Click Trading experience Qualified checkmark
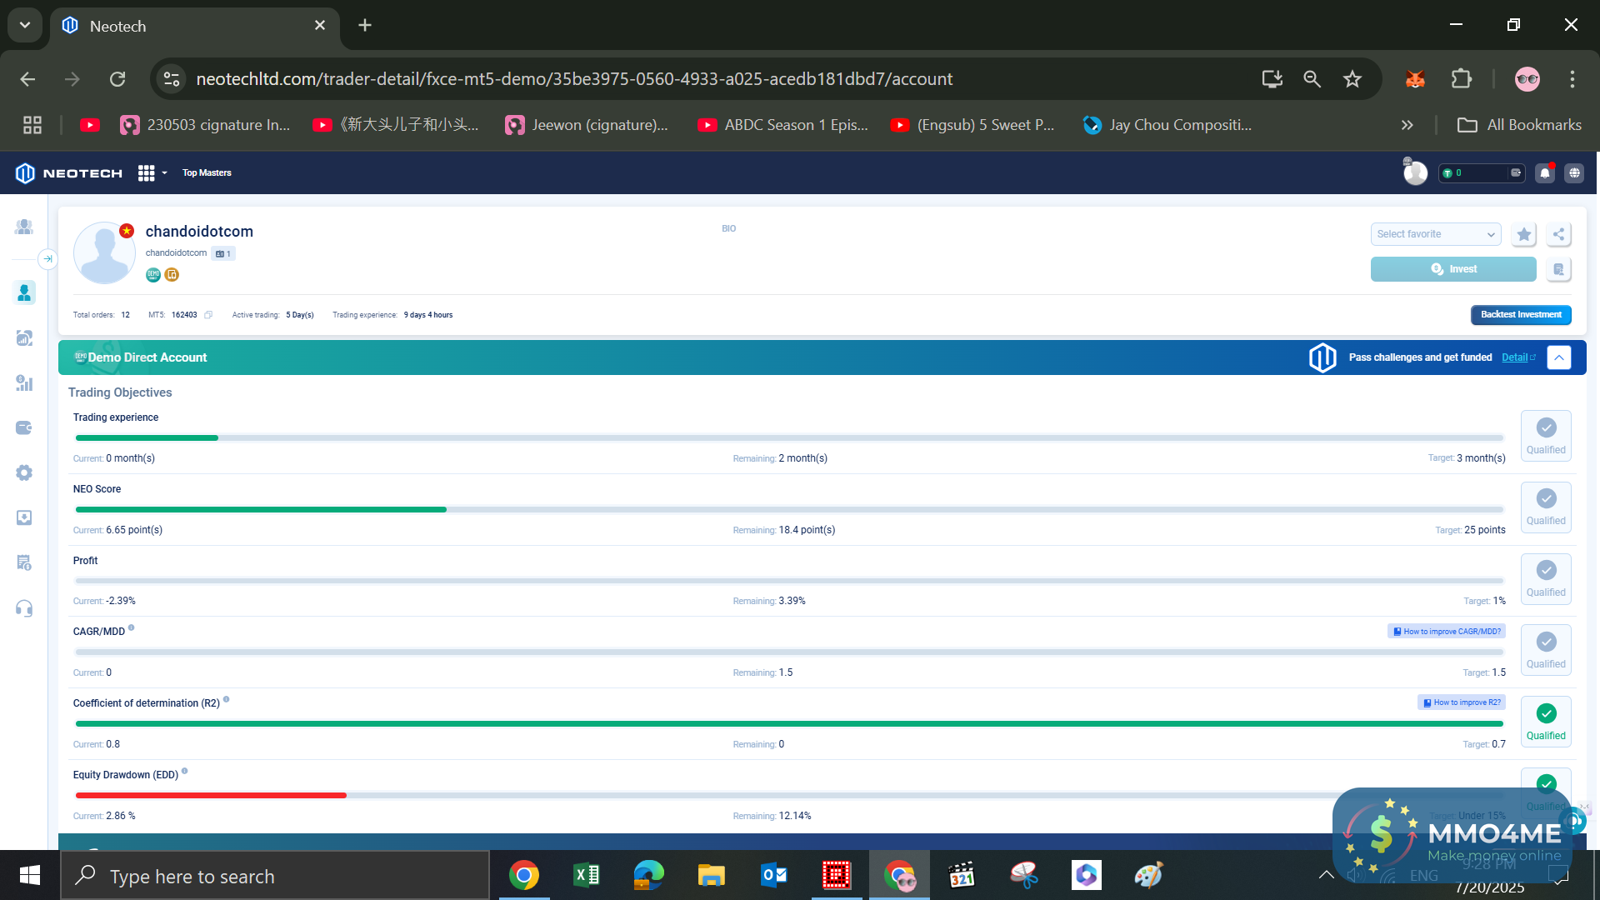This screenshot has width=1600, height=900. [x=1546, y=427]
